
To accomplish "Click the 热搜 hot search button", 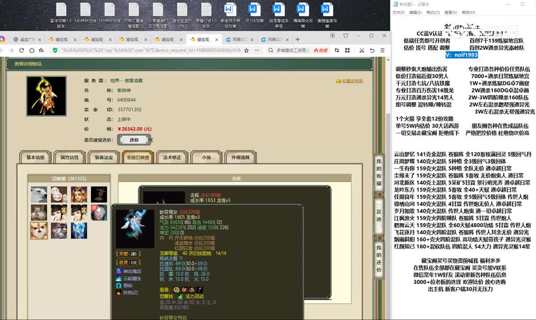I will [x=320, y=51].
